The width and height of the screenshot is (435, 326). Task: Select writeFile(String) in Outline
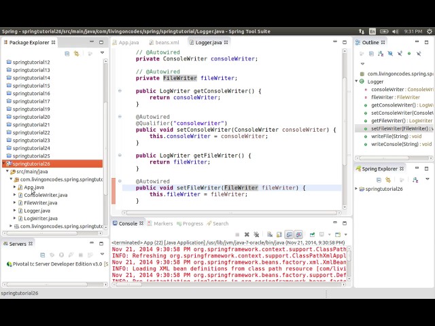point(396,137)
